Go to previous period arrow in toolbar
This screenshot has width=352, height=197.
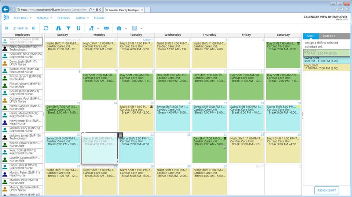coord(7,28)
